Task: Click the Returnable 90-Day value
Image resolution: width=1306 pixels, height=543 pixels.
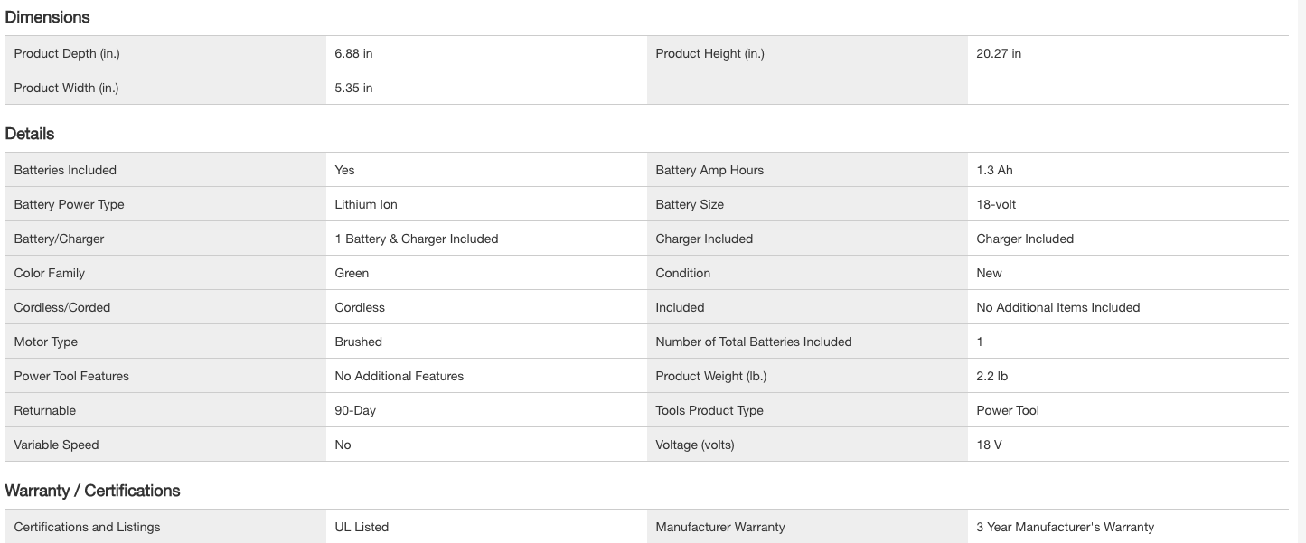Action: pyautogui.click(x=355, y=410)
